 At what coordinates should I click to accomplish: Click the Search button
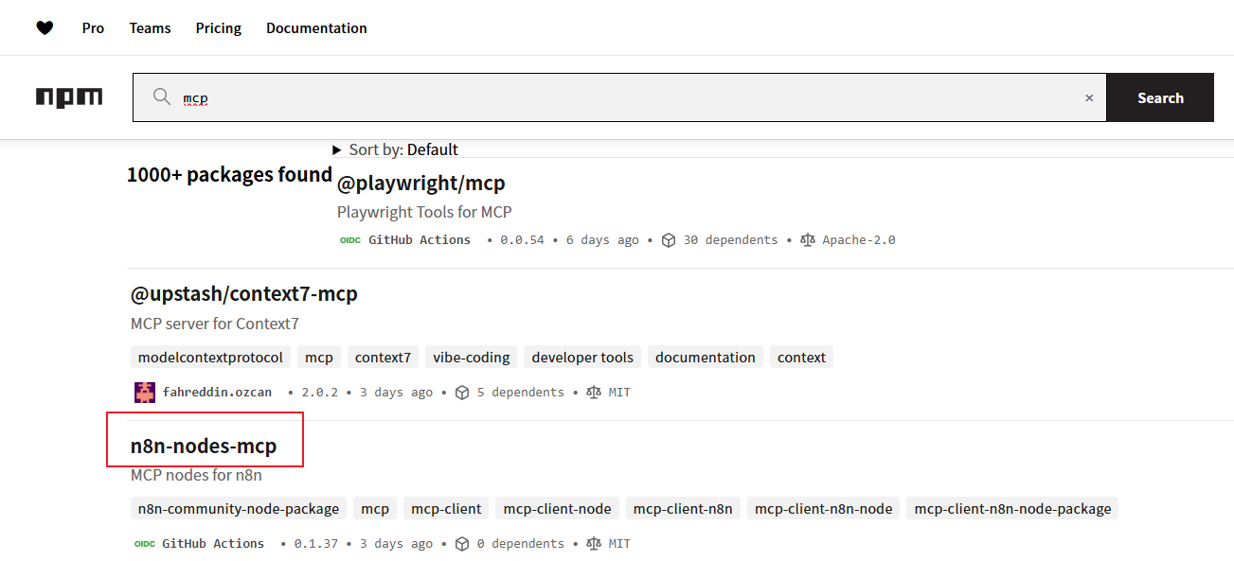click(1160, 97)
